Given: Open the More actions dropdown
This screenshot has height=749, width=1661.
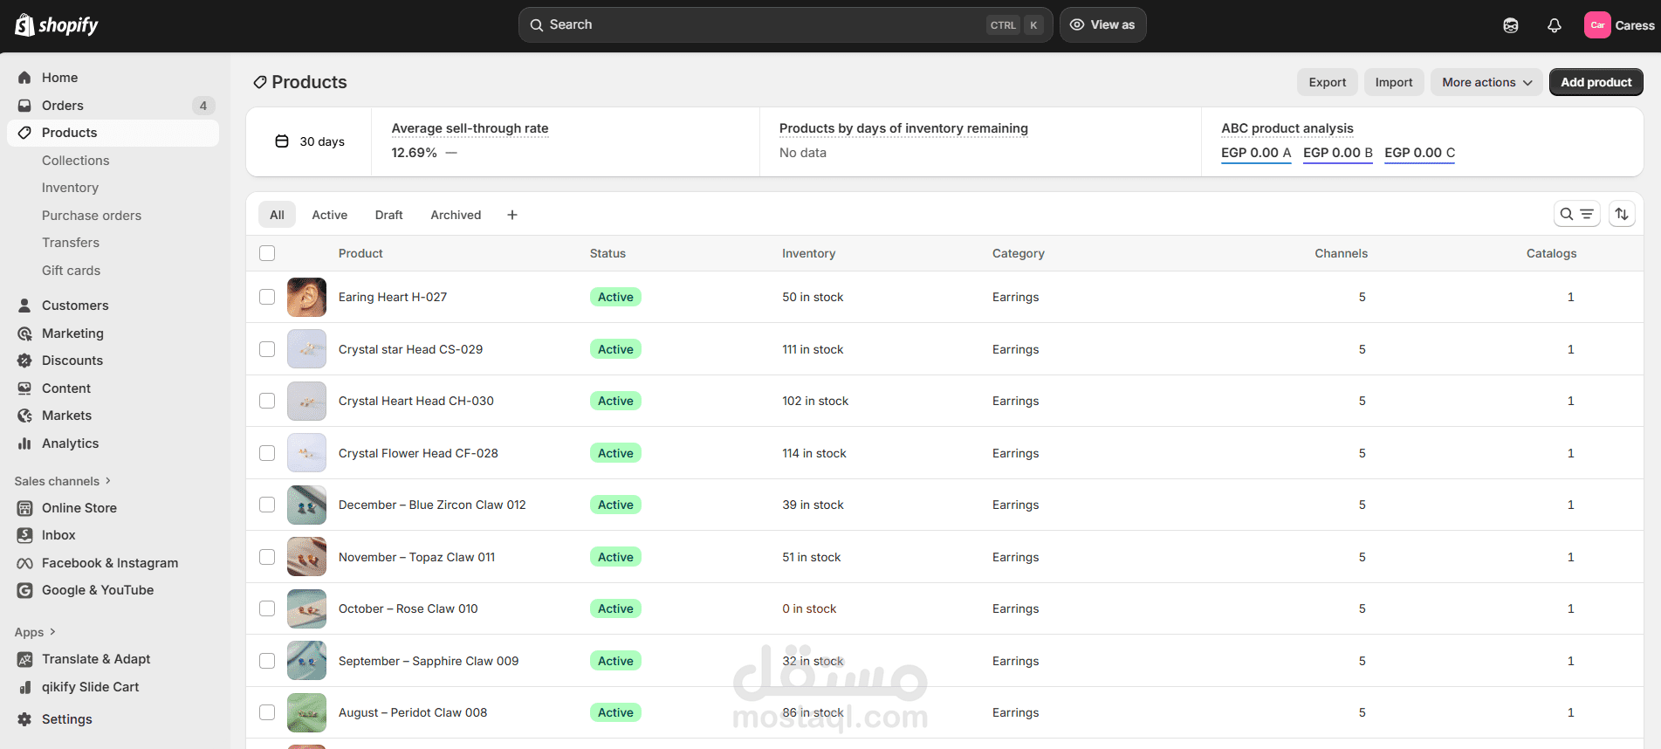Looking at the screenshot, I should point(1486,82).
